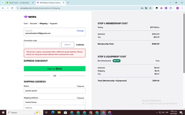Screen dimensions: 185x115
Task: Click the Yearly $29.58/mo price
Action: (155, 27)
